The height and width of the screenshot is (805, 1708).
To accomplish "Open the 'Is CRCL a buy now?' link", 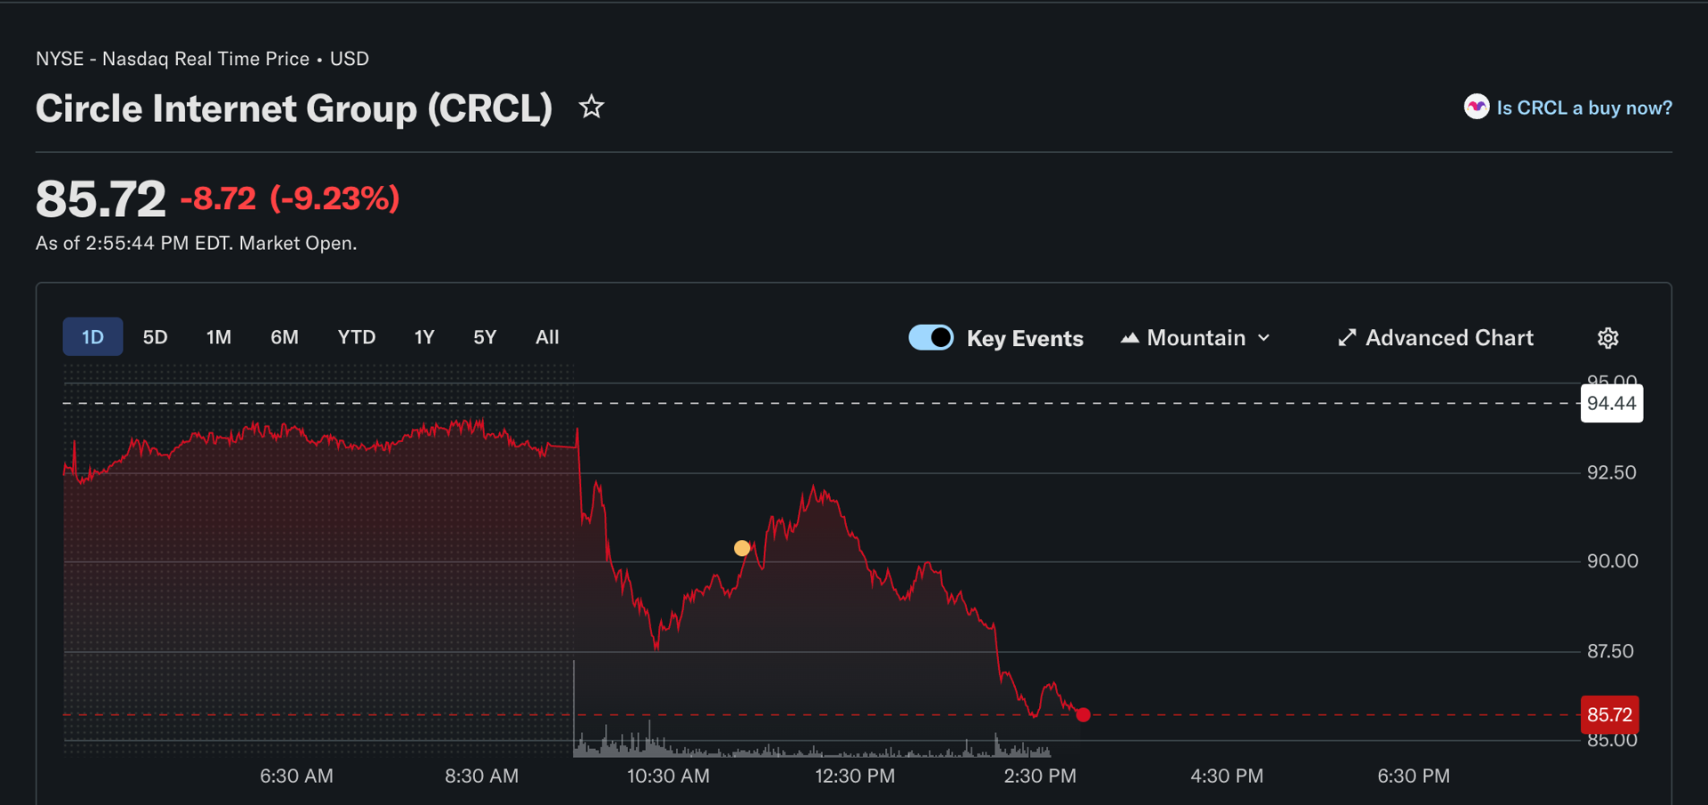I will (1584, 108).
